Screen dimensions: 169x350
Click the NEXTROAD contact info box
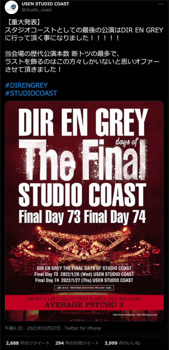pyautogui.click(x=84, y=288)
